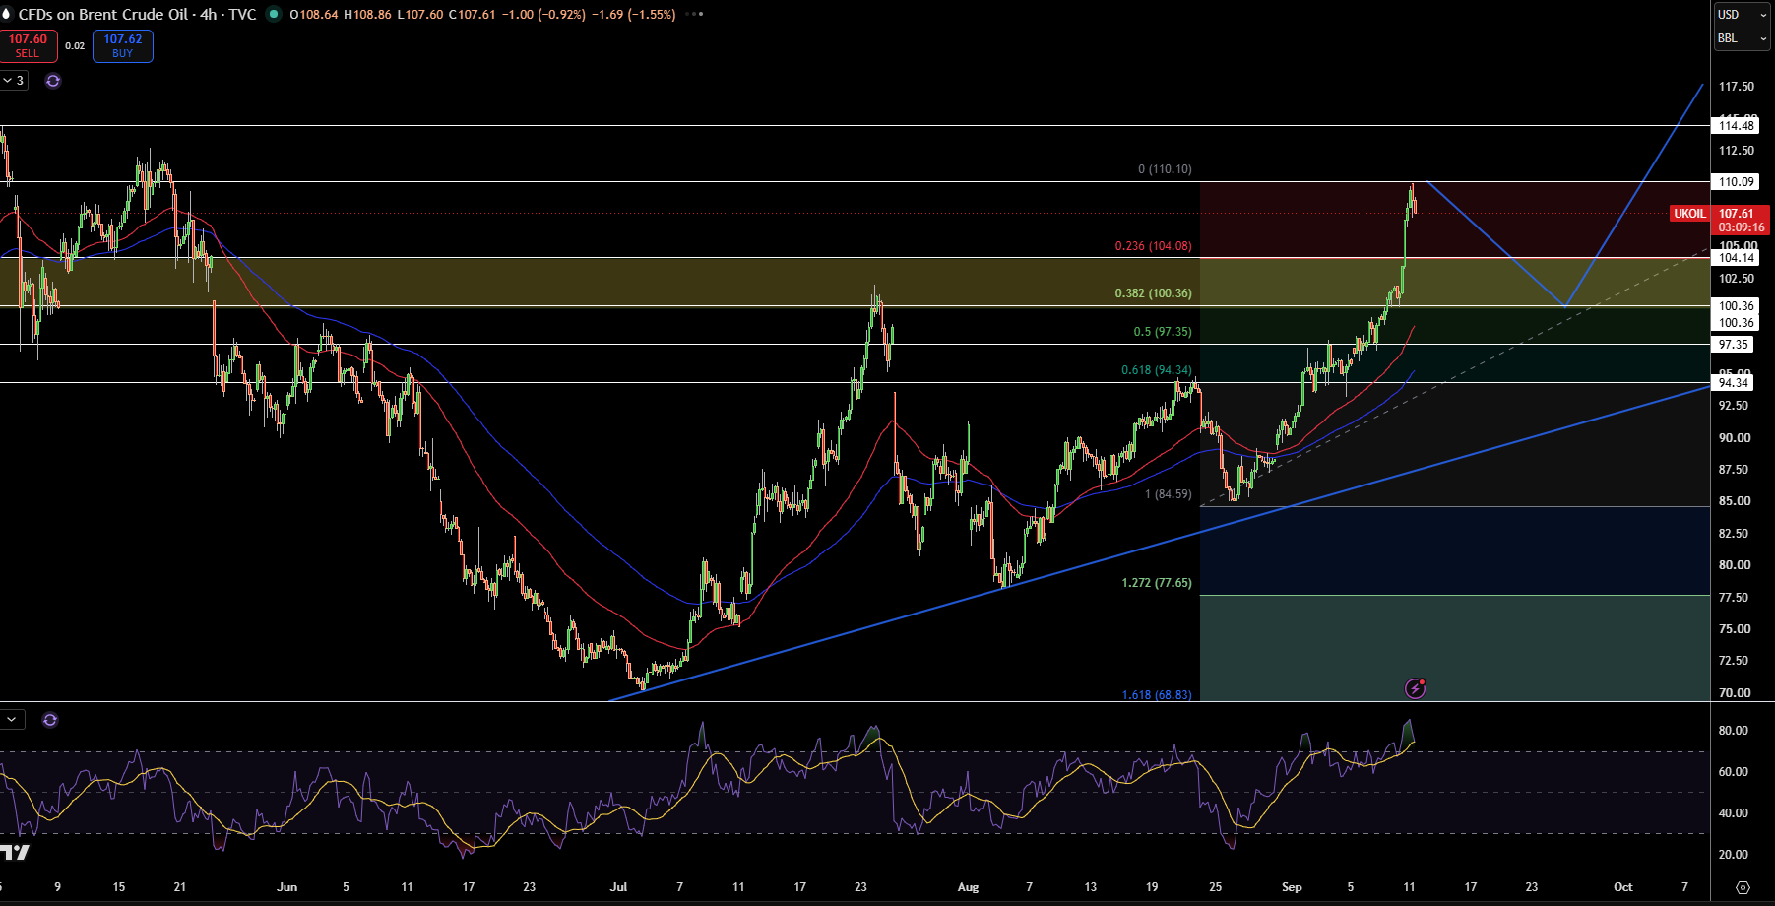
Task: Click the 117.50 price scale value
Action: pyautogui.click(x=1737, y=87)
